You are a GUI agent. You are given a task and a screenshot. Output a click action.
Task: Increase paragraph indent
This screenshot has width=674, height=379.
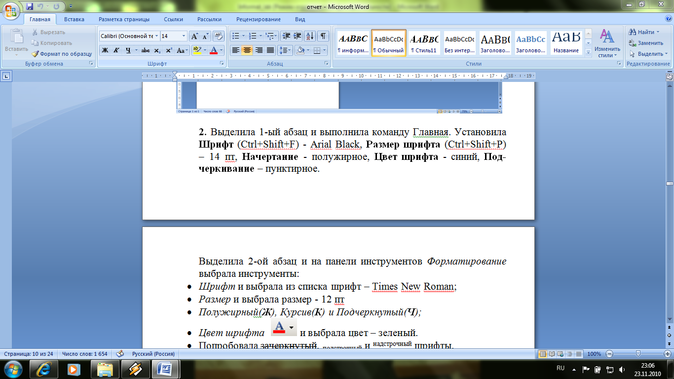click(297, 36)
